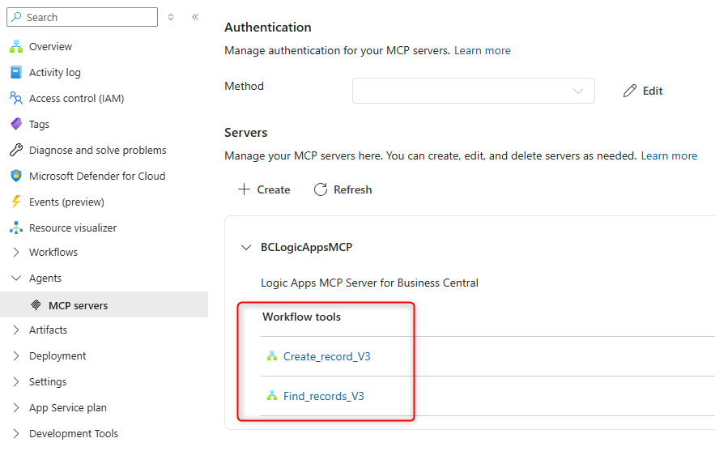This screenshot has height=451, width=715.
Task: Expand the Workflows section
Action: [17, 253]
